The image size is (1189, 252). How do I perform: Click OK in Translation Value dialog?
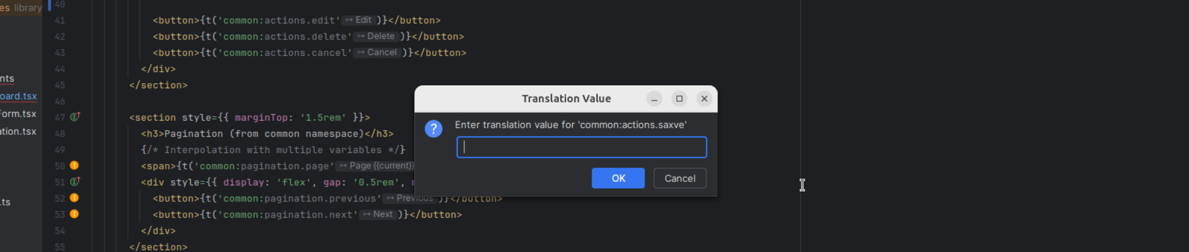pyautogui.click(x=618, y=178)
